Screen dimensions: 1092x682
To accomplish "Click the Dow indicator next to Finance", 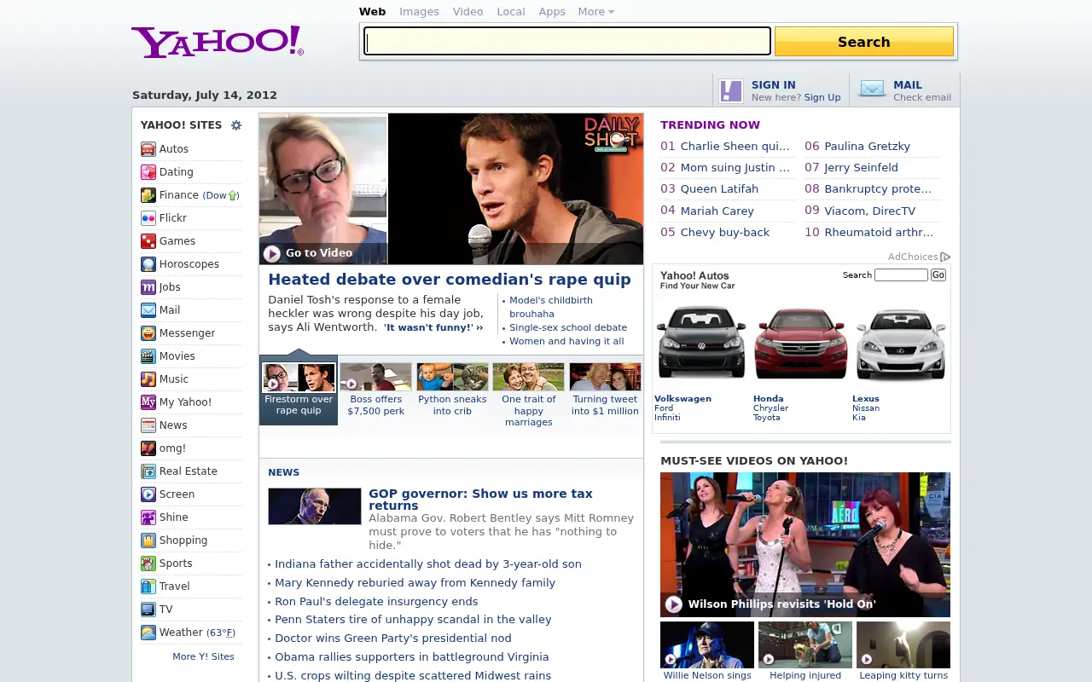I will tap(220, 195).
